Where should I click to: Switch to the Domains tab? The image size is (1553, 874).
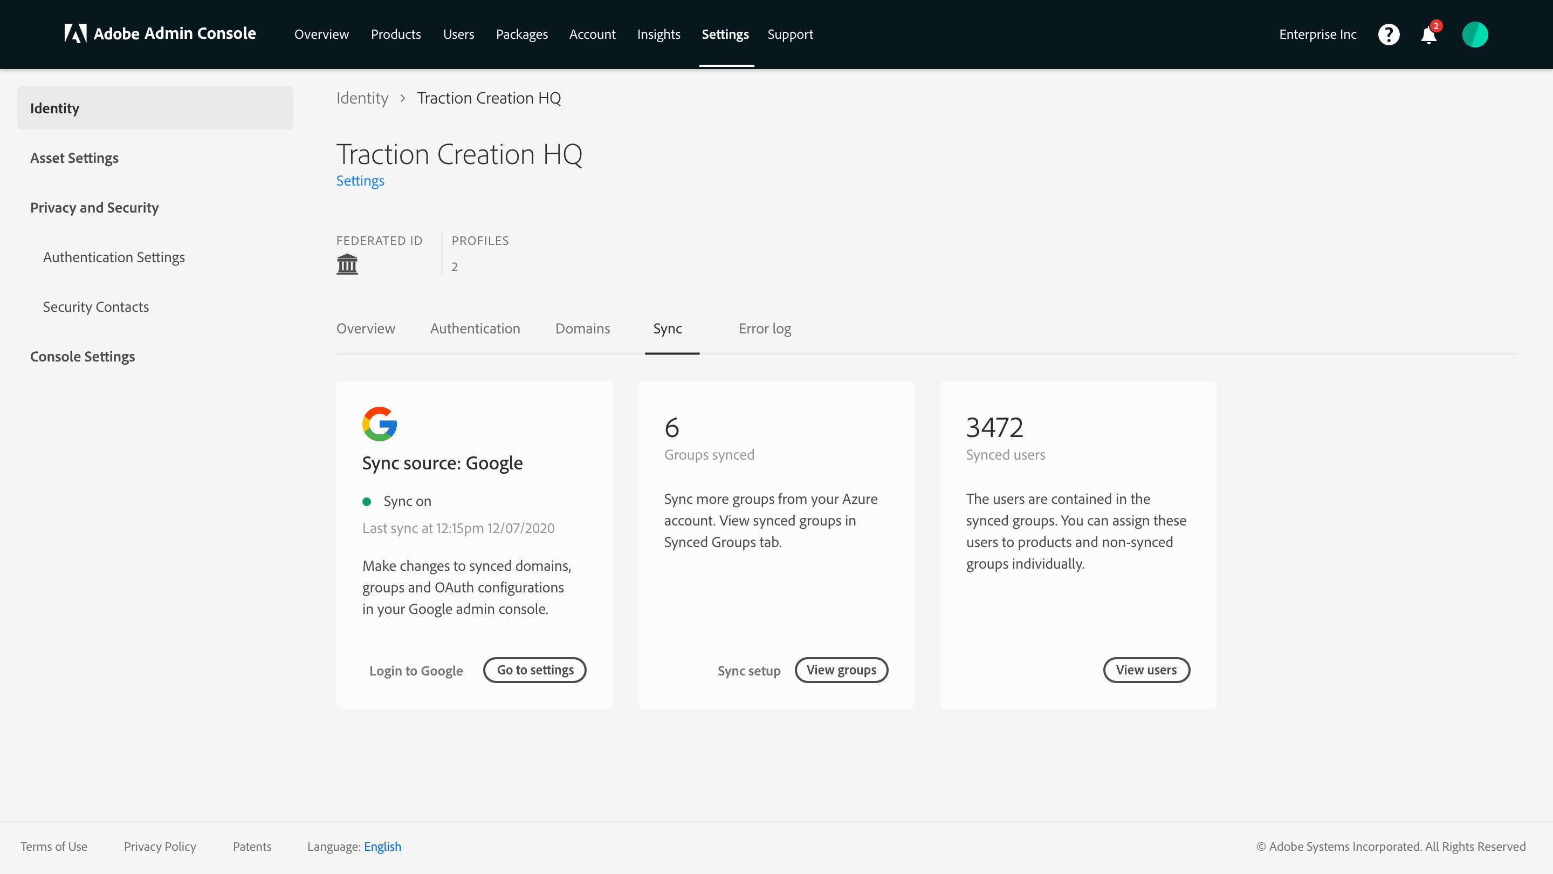[583, 328]
